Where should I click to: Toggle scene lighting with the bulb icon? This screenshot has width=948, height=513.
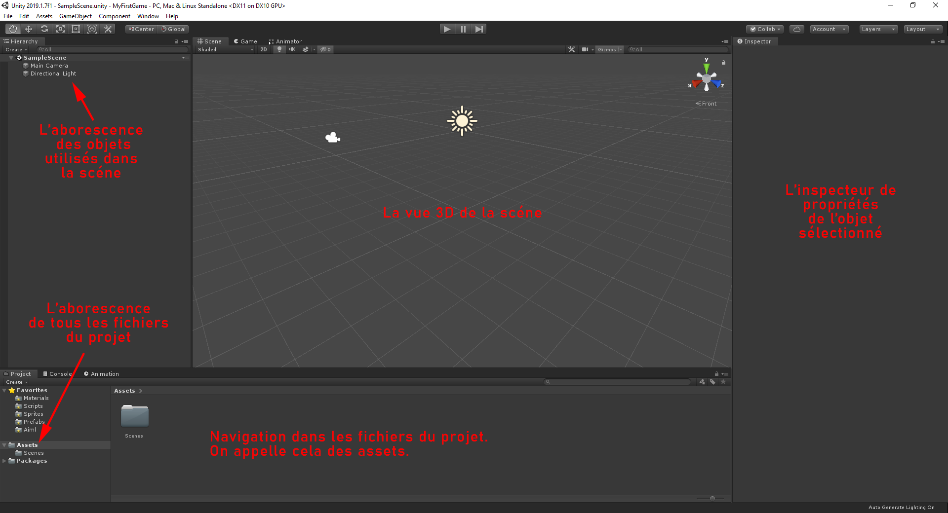click(279, 49)
